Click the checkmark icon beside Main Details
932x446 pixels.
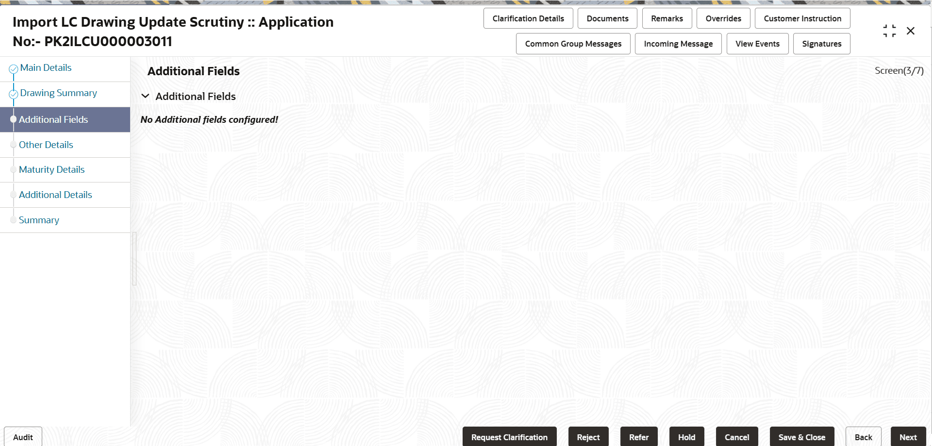[12, 67]
